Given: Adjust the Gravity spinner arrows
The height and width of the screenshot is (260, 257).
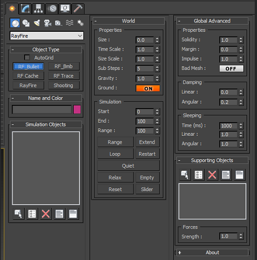Looking at the screenshot, I should click(157, 79).
